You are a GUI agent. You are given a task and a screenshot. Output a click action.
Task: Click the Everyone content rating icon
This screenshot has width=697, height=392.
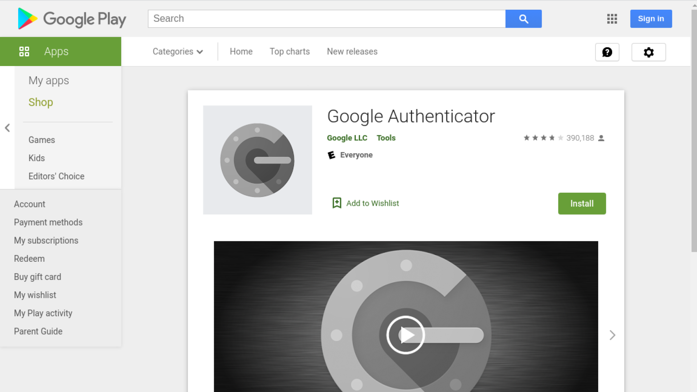pyautogui.click(x=331, y=155)
